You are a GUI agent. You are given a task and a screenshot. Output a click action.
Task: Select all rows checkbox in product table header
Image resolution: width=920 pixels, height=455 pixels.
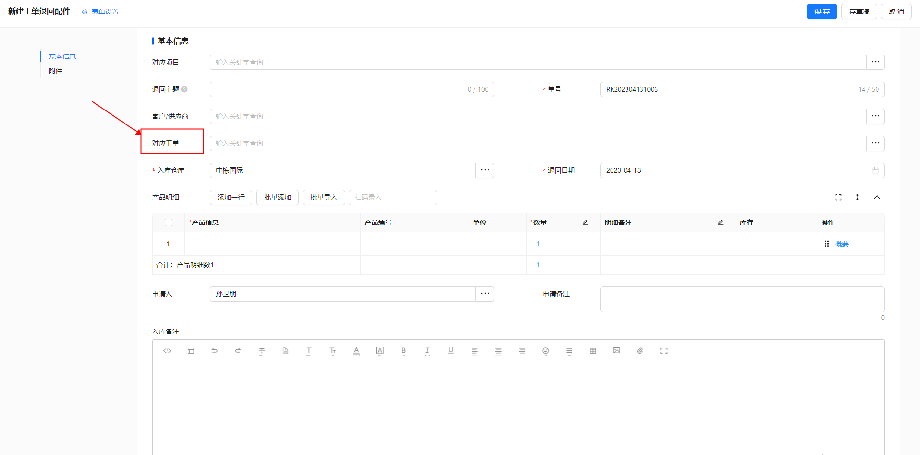[x=168, y=222]
